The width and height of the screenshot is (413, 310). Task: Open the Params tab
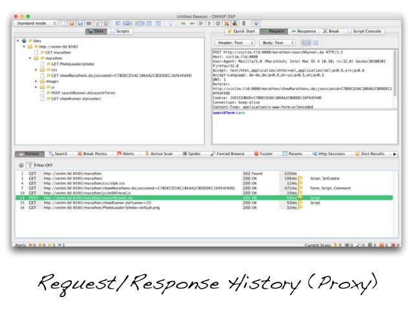293,154
